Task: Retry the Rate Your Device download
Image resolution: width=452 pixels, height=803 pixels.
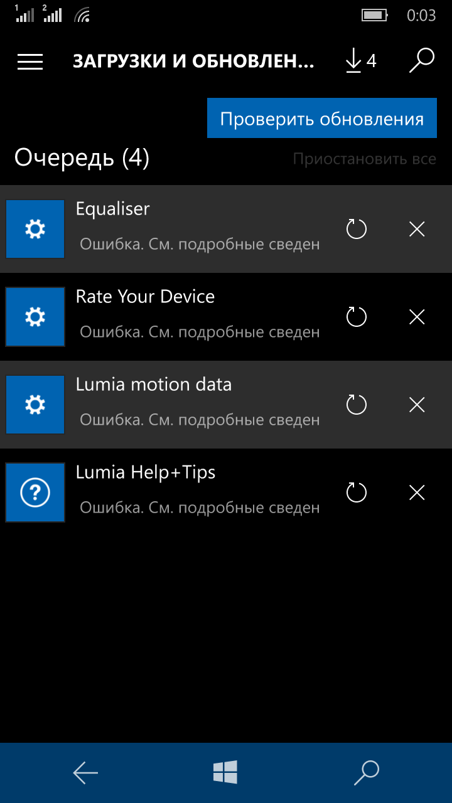Action: click(357, 317)
